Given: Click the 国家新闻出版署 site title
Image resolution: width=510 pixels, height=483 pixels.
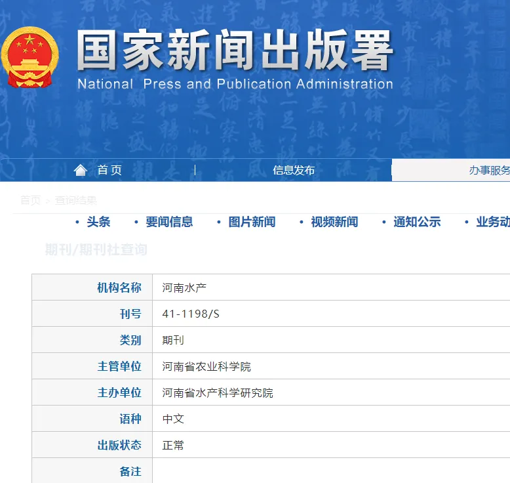Looking at the screenshot, I should click(x=235, y=49).
